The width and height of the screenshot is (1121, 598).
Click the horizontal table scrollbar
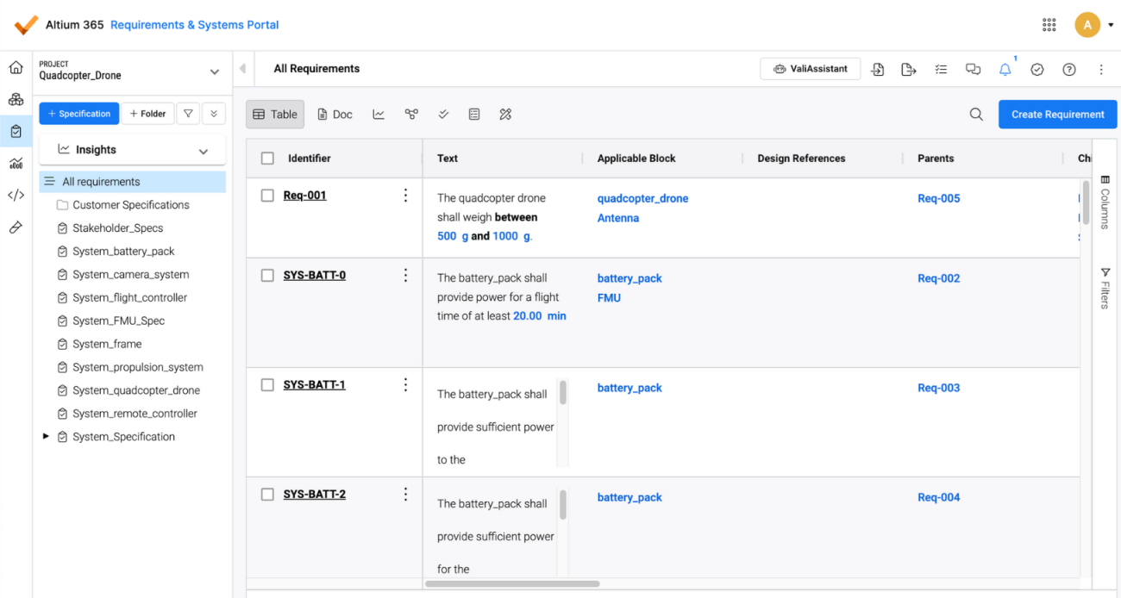pos(512,583)
